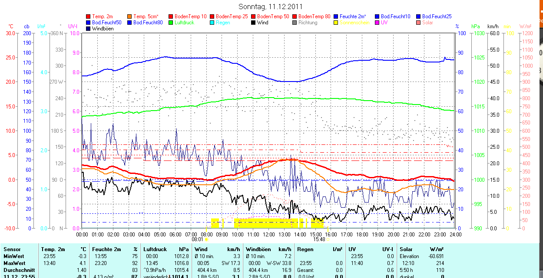The width and height of the screenshot is (543, 278).
Task: Select the yellow Sonnenschein legend square
Action: tap(336, 23)
